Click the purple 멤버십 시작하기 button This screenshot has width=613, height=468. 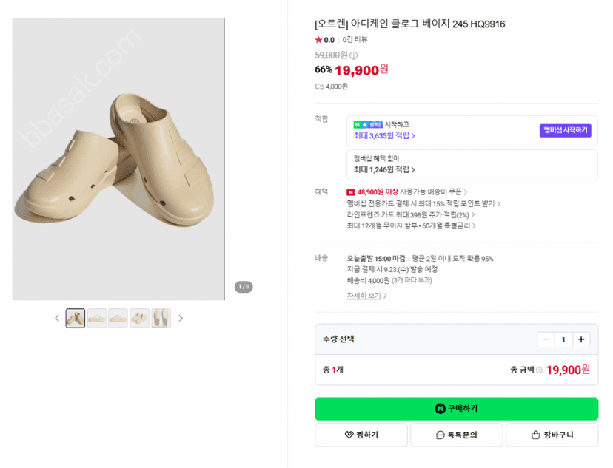pyautogui.click(x=566, y=130)
